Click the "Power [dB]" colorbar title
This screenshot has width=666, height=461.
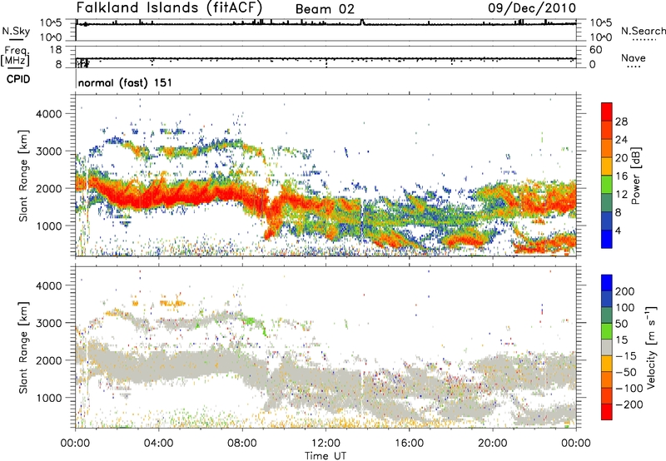pyautogui.click(x=636, y=176)
